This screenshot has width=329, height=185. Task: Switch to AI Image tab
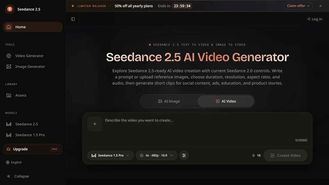click(169, 101)
